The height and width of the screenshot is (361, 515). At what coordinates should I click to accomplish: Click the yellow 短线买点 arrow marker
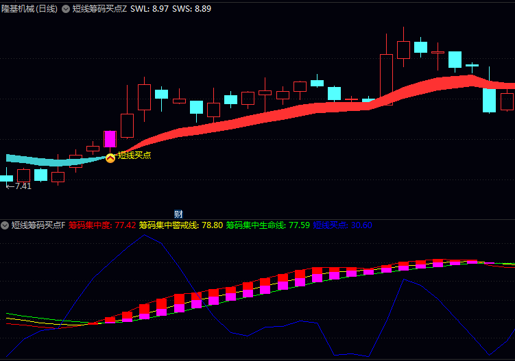[x=110, y=158]
